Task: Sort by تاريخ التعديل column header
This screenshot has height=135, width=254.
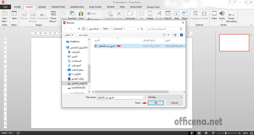Action: point(150,40)
